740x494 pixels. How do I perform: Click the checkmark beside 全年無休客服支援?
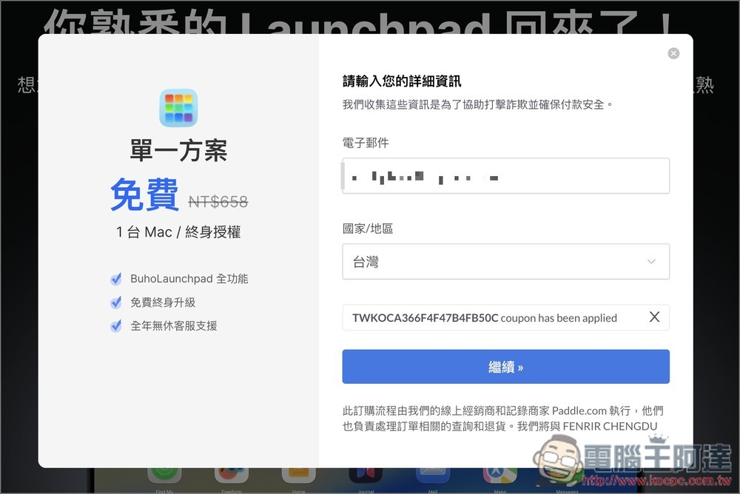[116, 325]
